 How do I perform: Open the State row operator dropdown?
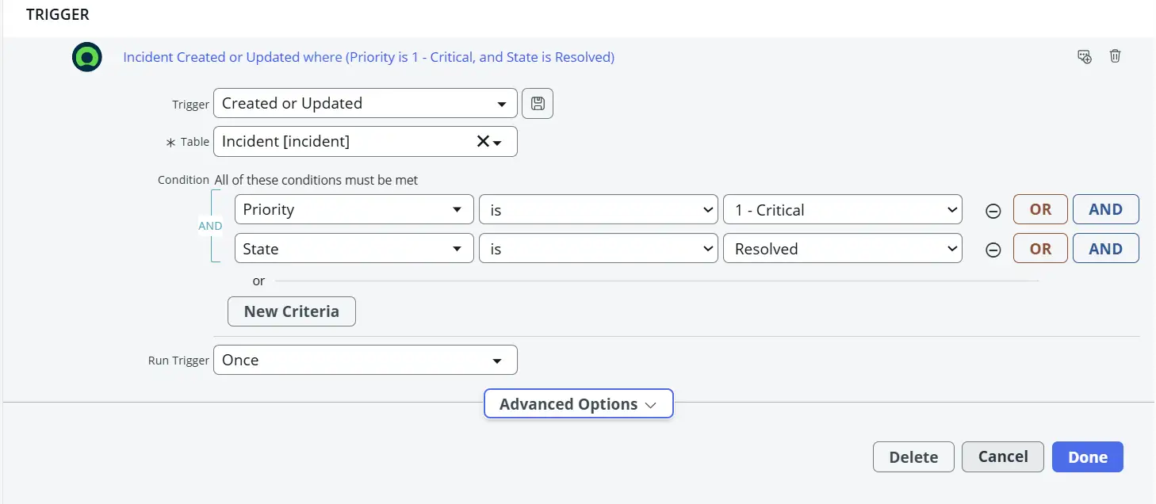598,249
